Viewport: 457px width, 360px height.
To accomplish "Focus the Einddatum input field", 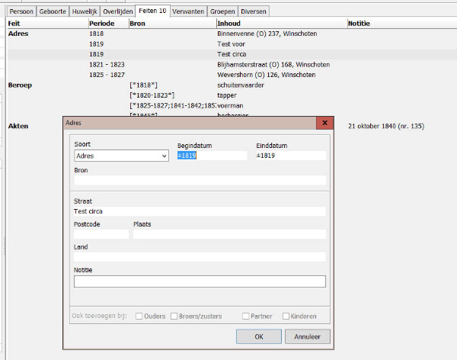I will pyautogui.click(x=290, y=156).
